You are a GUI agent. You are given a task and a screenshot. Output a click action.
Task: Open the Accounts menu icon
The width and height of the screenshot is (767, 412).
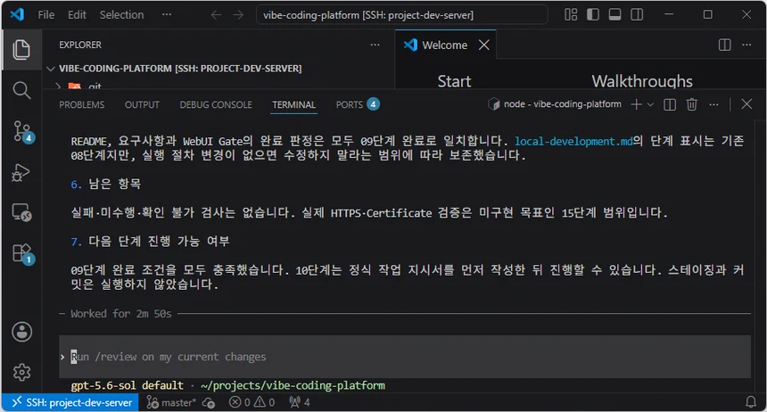21,332
